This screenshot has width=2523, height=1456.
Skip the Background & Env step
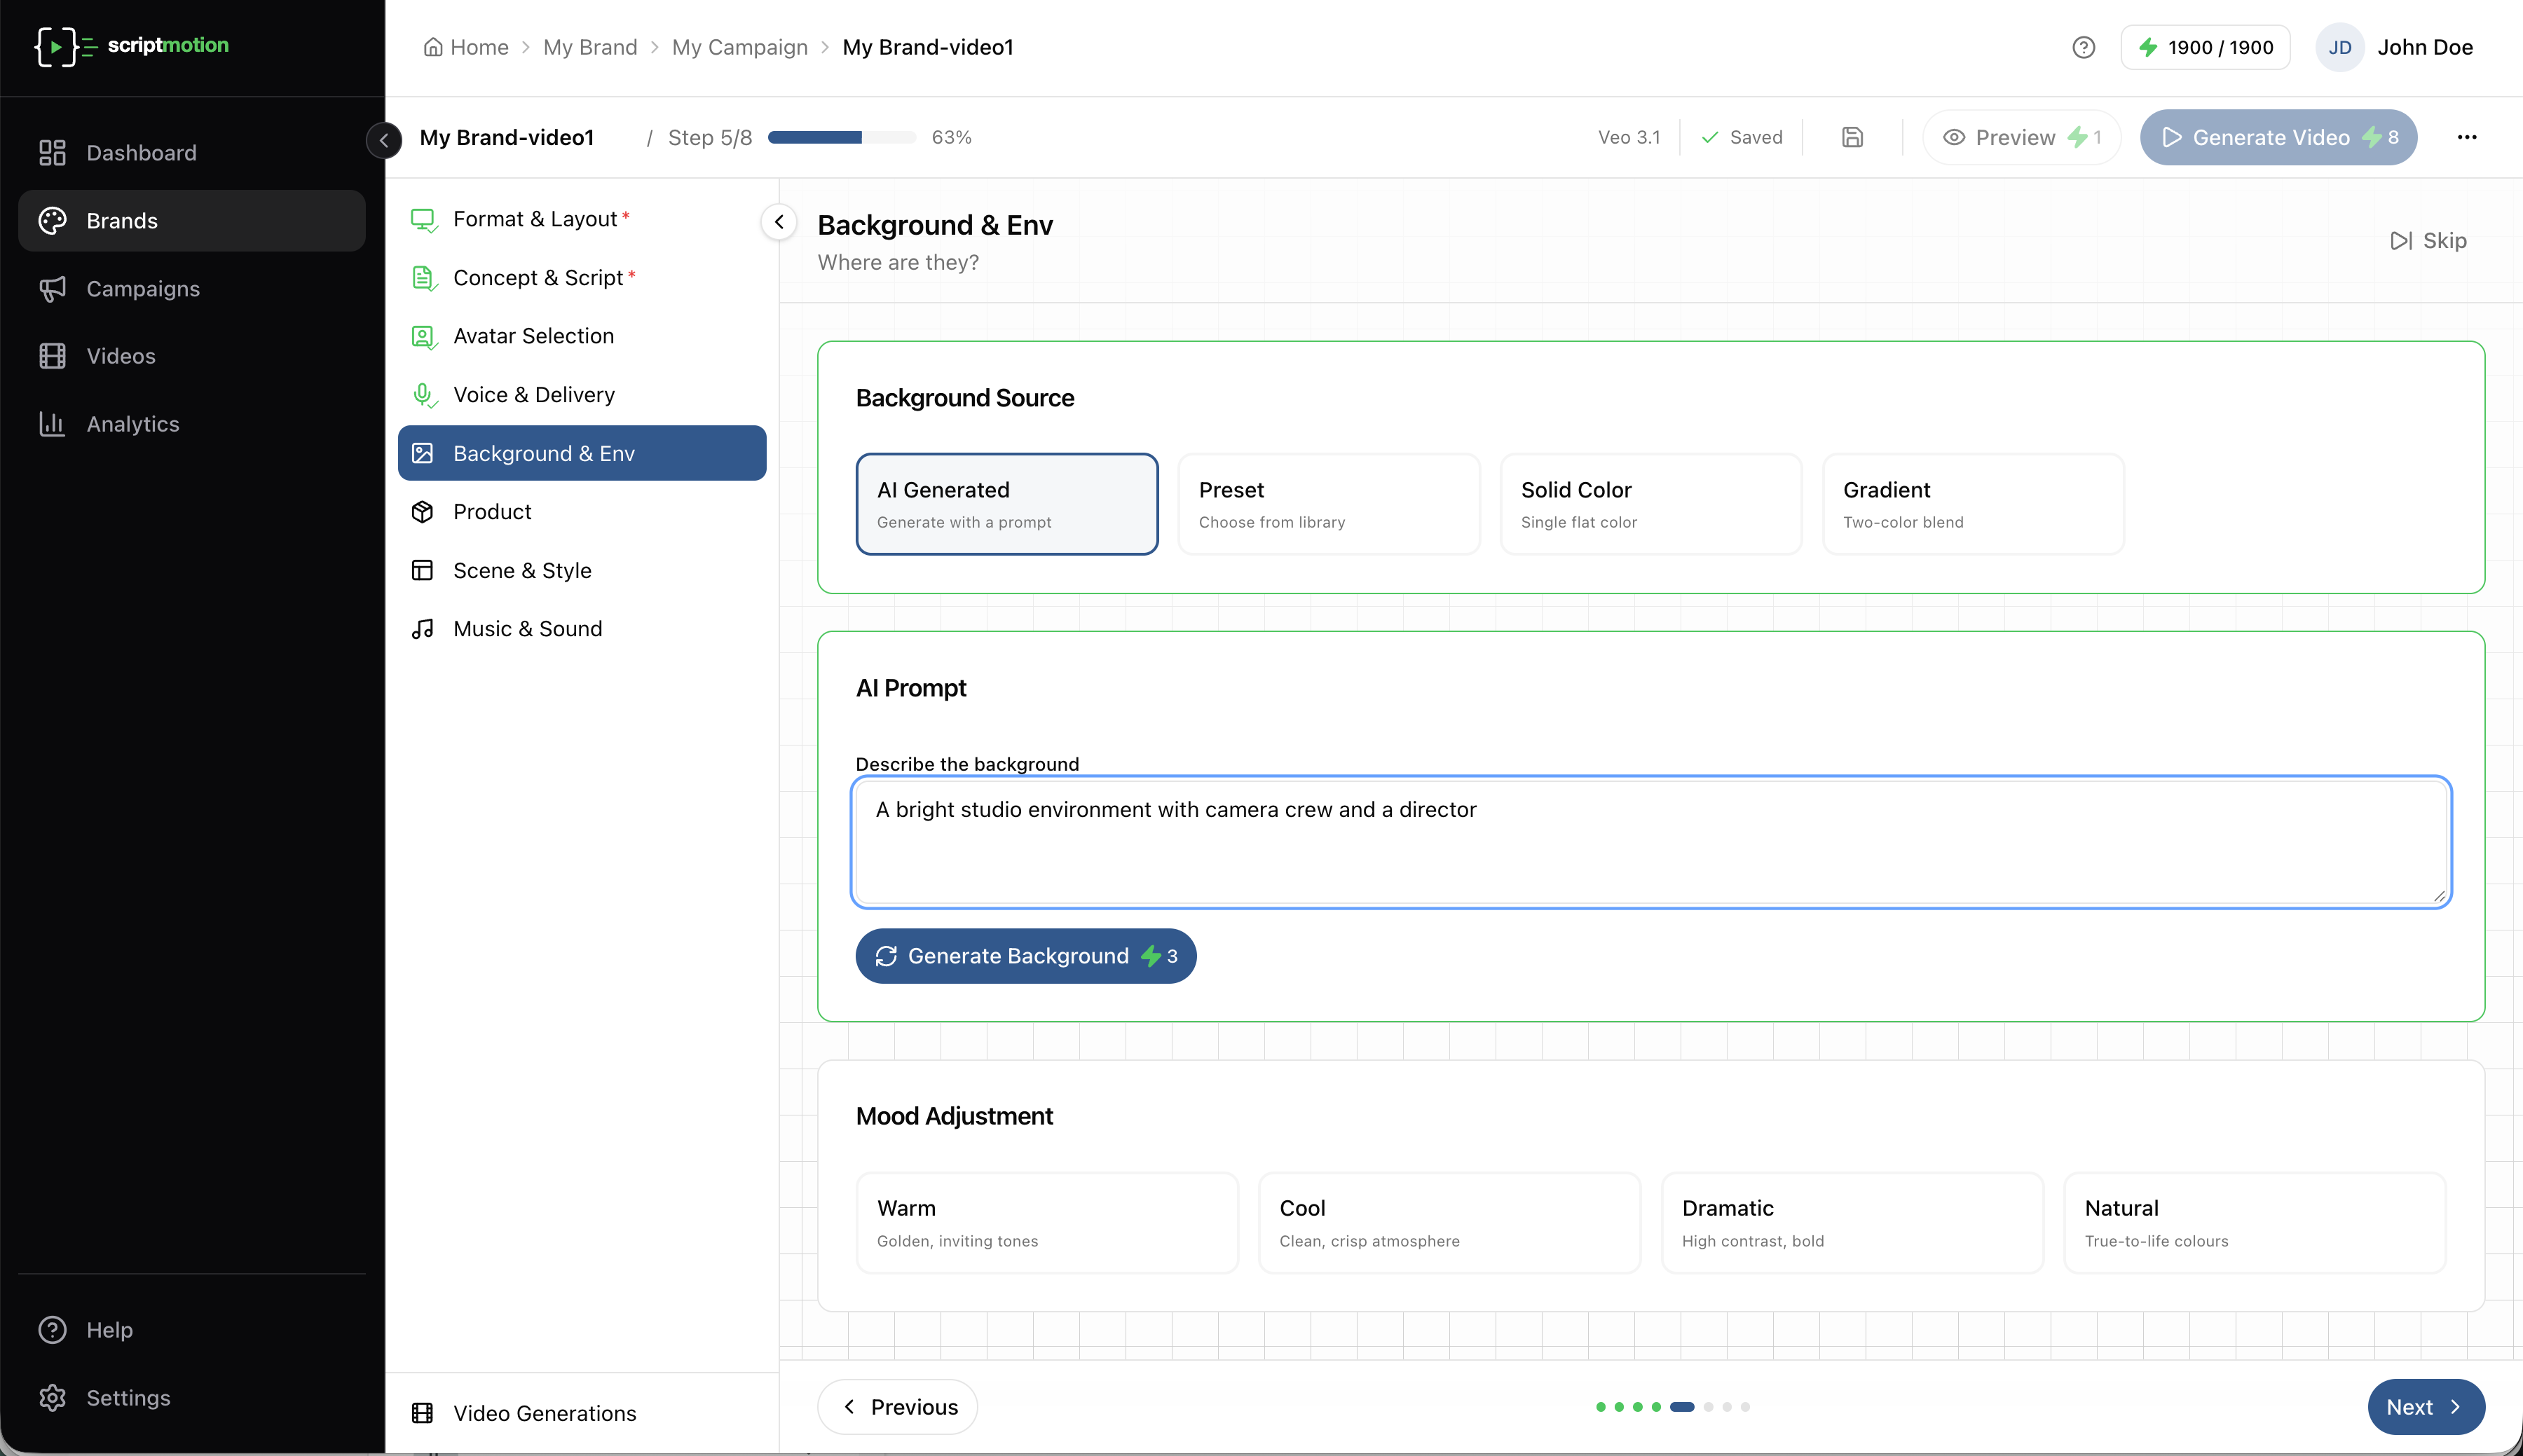tap(2428, 240)
